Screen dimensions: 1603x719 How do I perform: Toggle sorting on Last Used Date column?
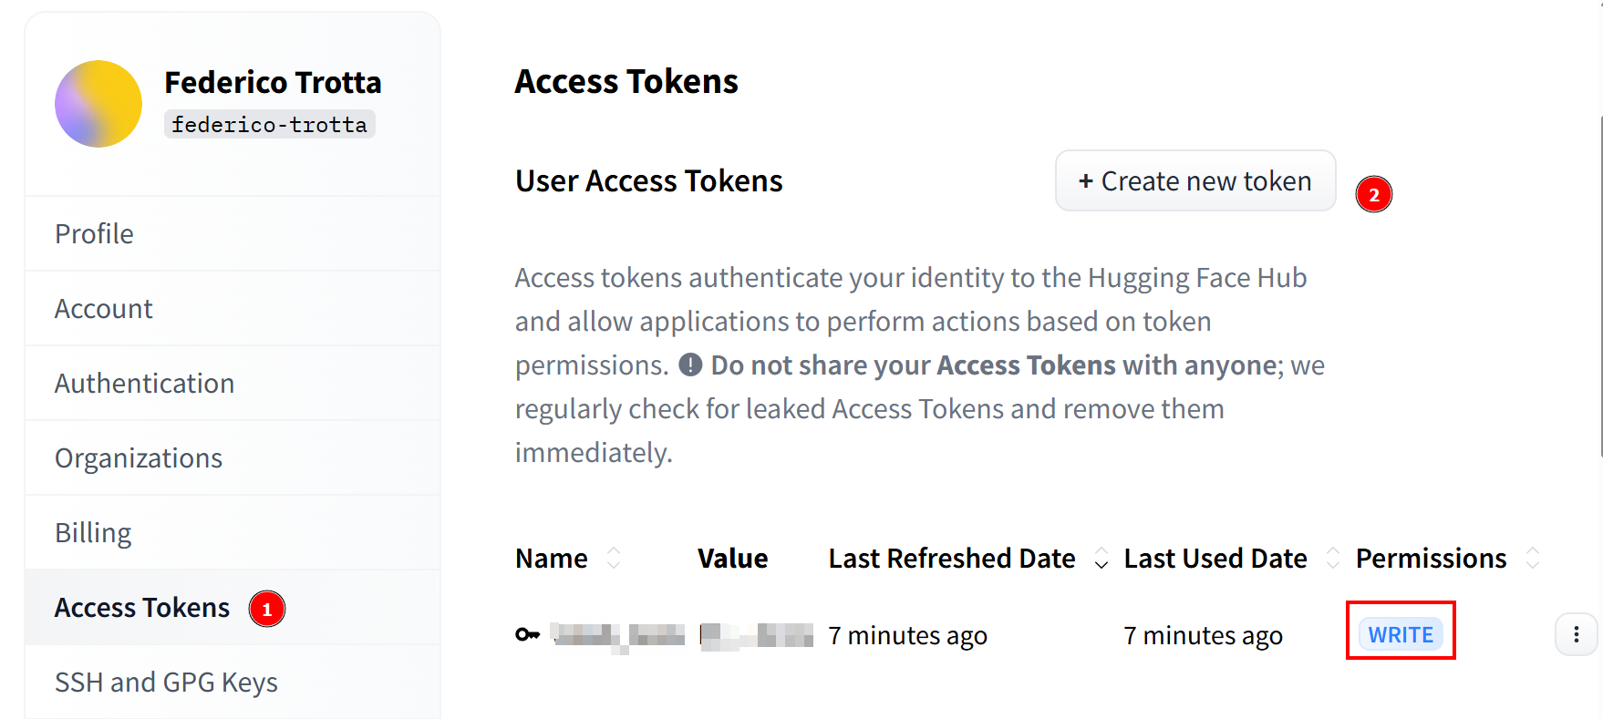point(1333,558)
